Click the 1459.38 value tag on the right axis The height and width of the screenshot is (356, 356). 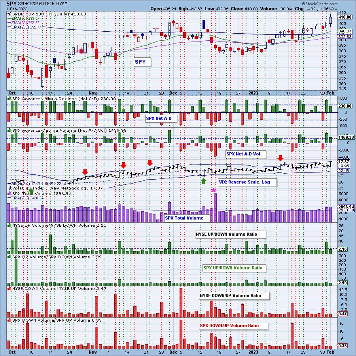pyautogui.click(x=346, y=137)
